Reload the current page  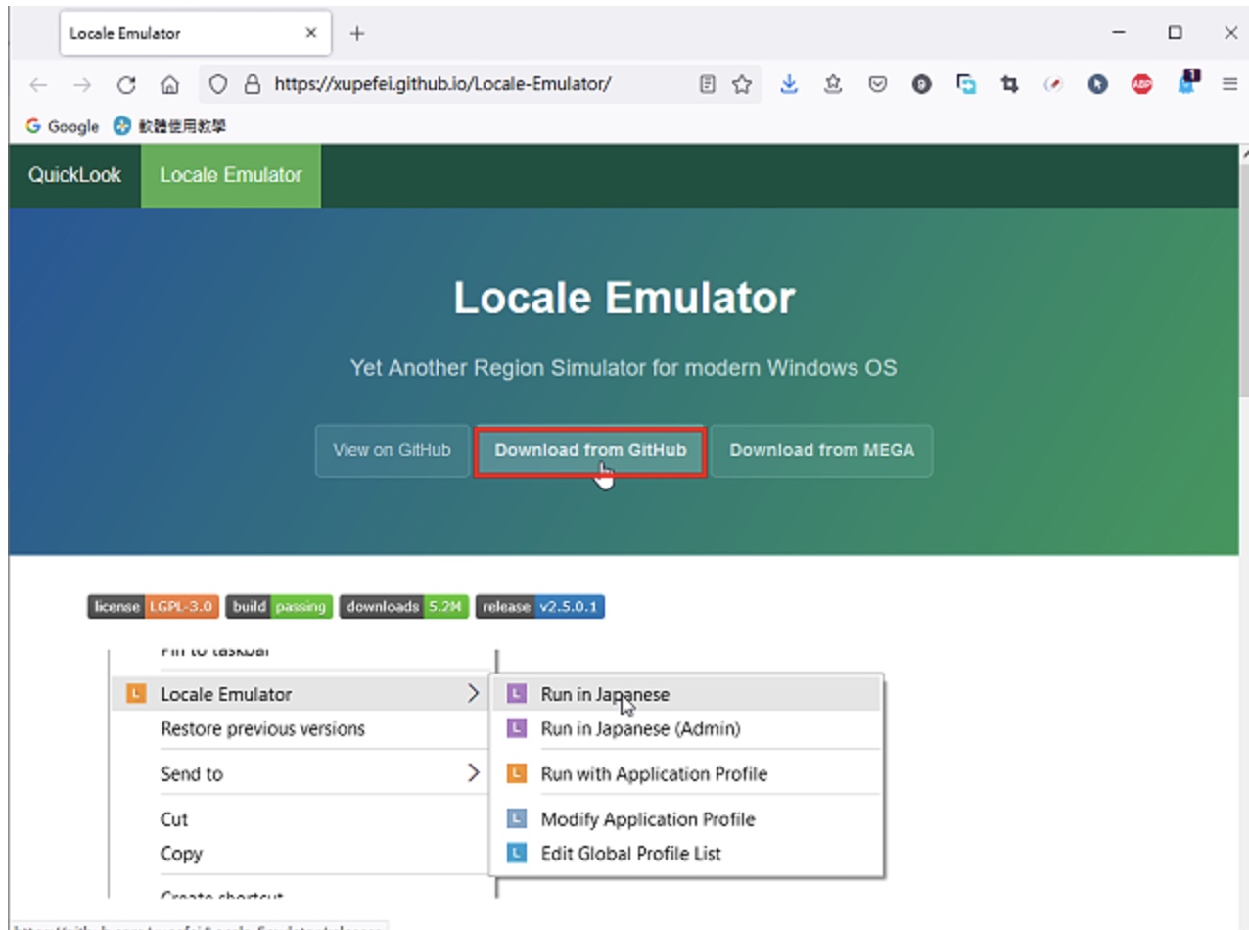click(x=126, y=85)
